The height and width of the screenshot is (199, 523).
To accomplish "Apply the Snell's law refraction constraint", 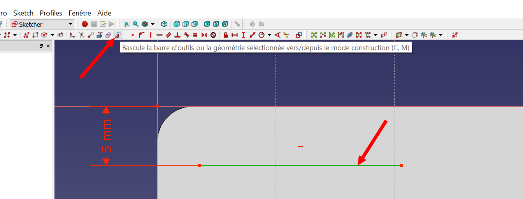I will (x=286, y=35).
